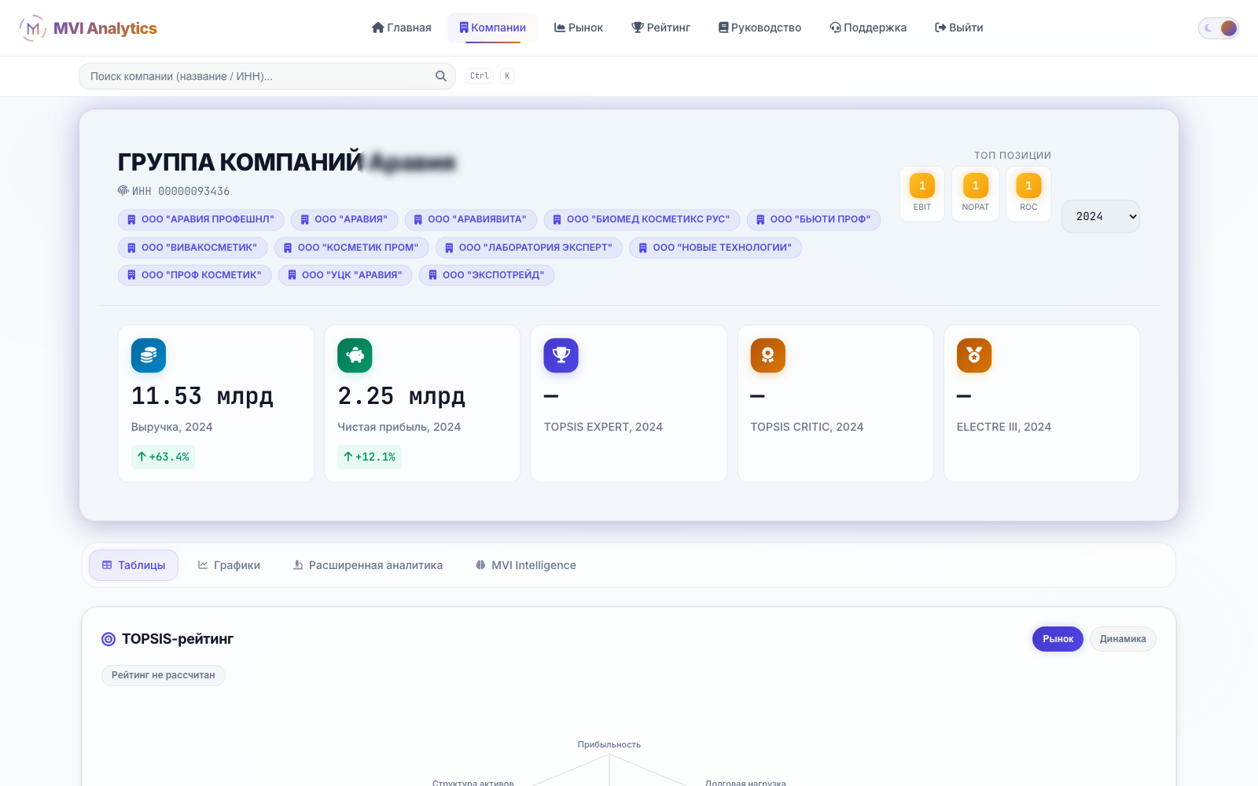Open Поддержка support page
This screenshot has width=1258, height=786.
[868, 28]
